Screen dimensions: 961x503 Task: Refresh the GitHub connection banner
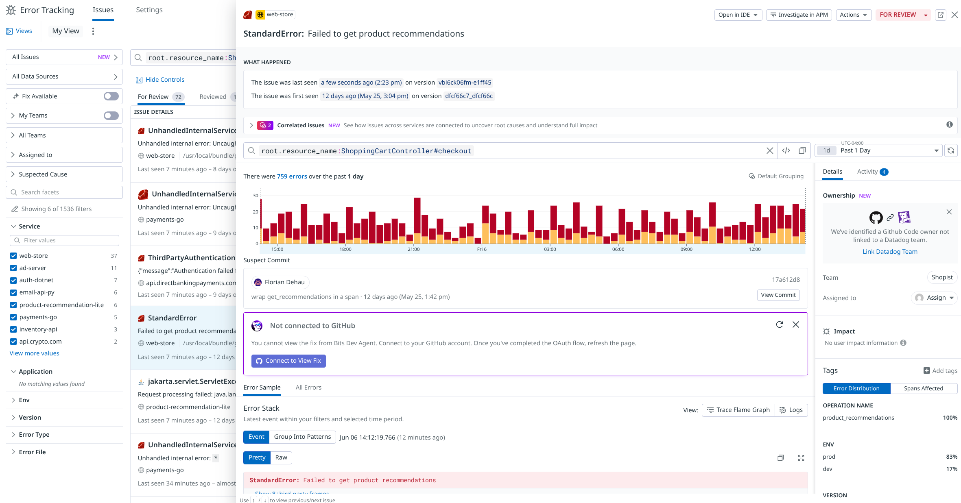[780, 324]
